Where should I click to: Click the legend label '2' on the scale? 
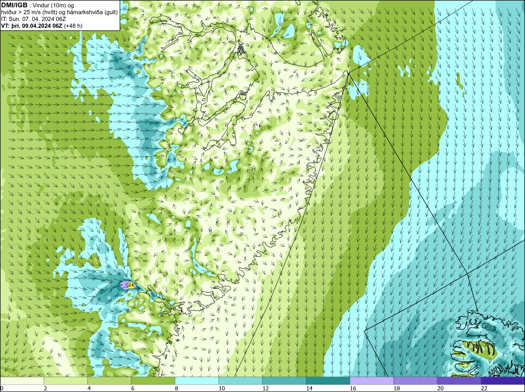pos(45,388)
